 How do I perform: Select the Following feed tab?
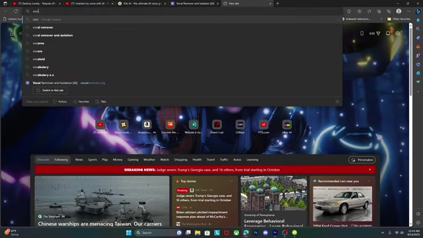61,160
